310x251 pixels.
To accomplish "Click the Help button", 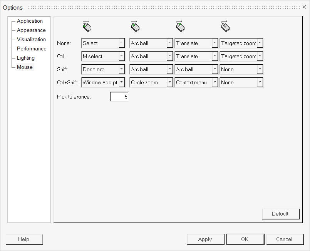I will tap(24, 239).
